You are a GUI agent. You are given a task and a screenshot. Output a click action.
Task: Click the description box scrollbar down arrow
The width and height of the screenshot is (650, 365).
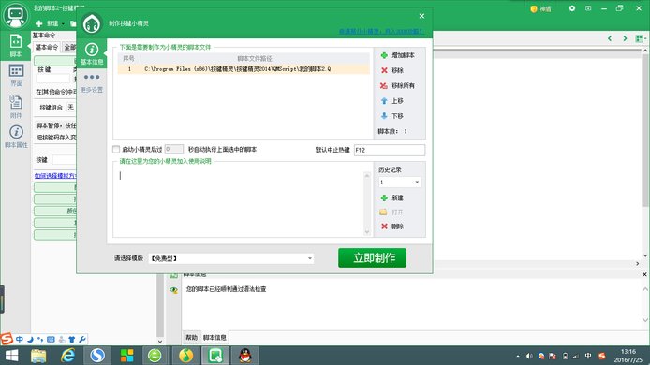pyautogui.click(x=367, y=232)
